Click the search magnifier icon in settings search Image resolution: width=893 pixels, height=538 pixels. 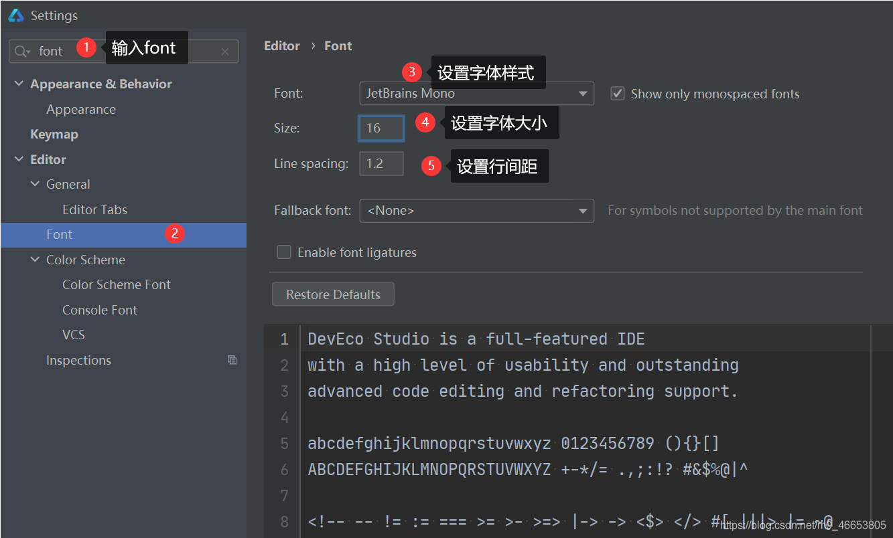pos(22,52)
